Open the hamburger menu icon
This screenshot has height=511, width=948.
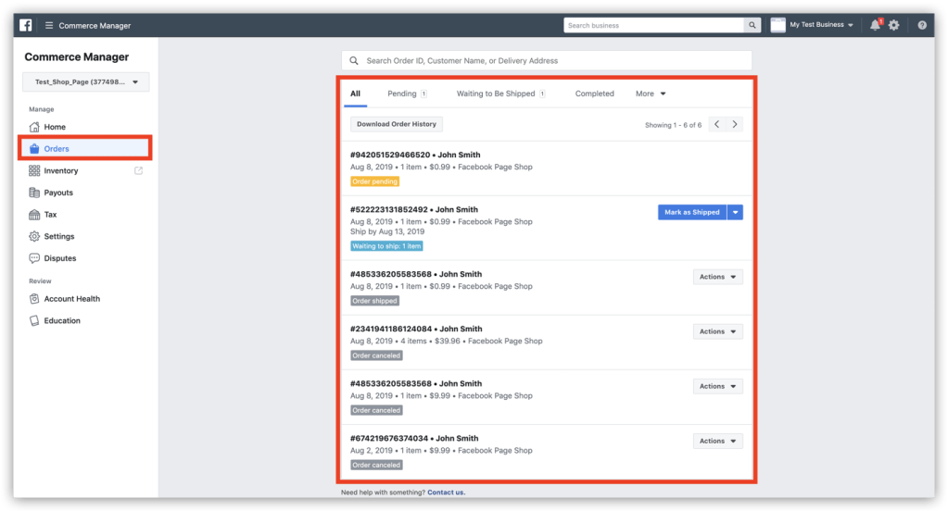click(49, 25)
